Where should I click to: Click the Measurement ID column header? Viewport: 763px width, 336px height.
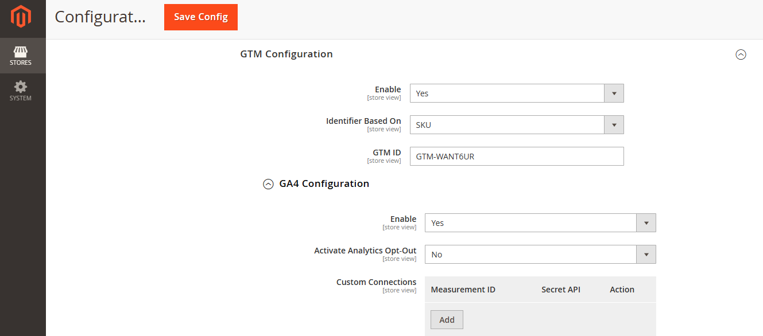[463, 290]
